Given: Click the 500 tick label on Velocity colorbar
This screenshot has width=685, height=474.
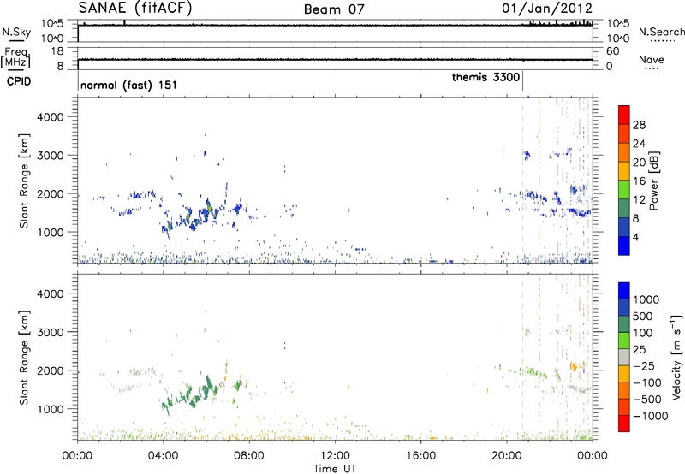Looking at the screenshot, I should pos(643,316).
